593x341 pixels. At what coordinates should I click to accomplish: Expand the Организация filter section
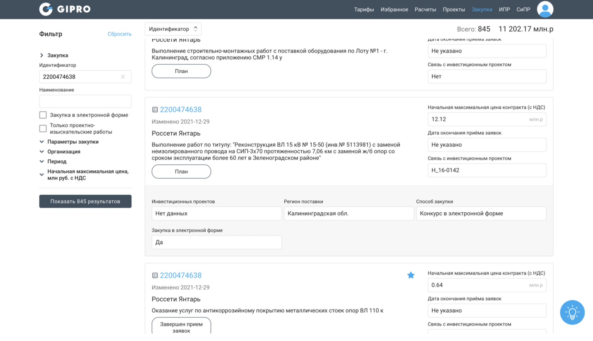[42, 152]
